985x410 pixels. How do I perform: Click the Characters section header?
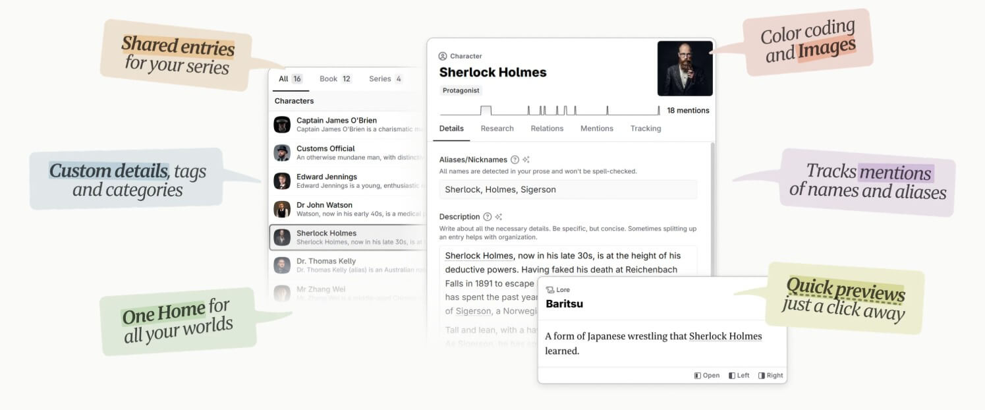[x=294, y=101]
